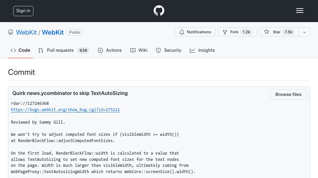Click the Insights graph icon
This screenshot has height=178, width=318.
coord(192,50)
